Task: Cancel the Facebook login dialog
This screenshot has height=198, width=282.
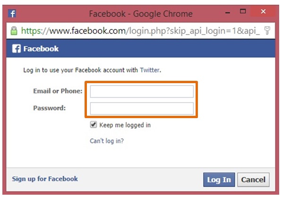Action: coord(253,180)
